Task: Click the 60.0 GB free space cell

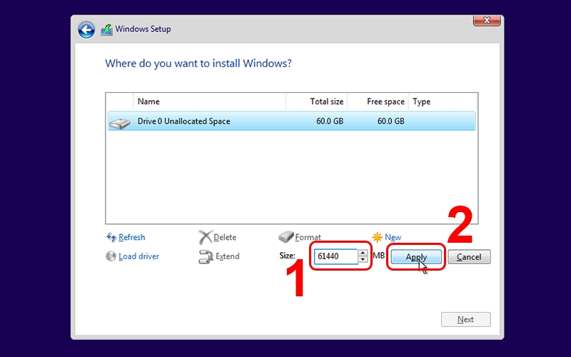Action: [390, 121]
